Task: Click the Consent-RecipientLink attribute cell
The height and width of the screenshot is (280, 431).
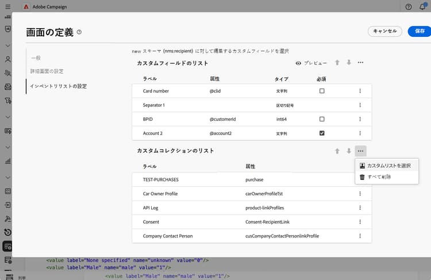Action: [x=267, y=222]
